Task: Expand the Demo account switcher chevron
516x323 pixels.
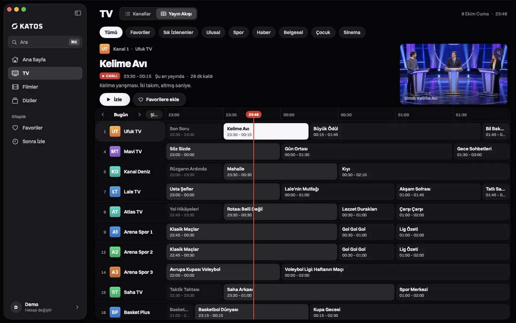Action: (77, 307)
